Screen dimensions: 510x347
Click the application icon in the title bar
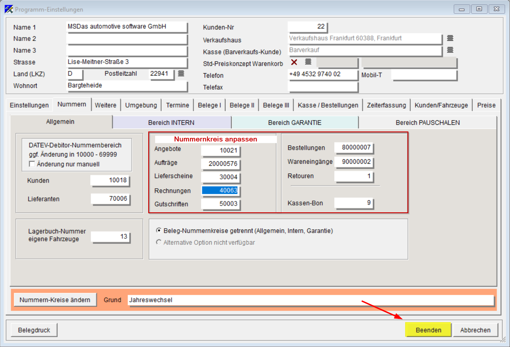tap(9, 9)
